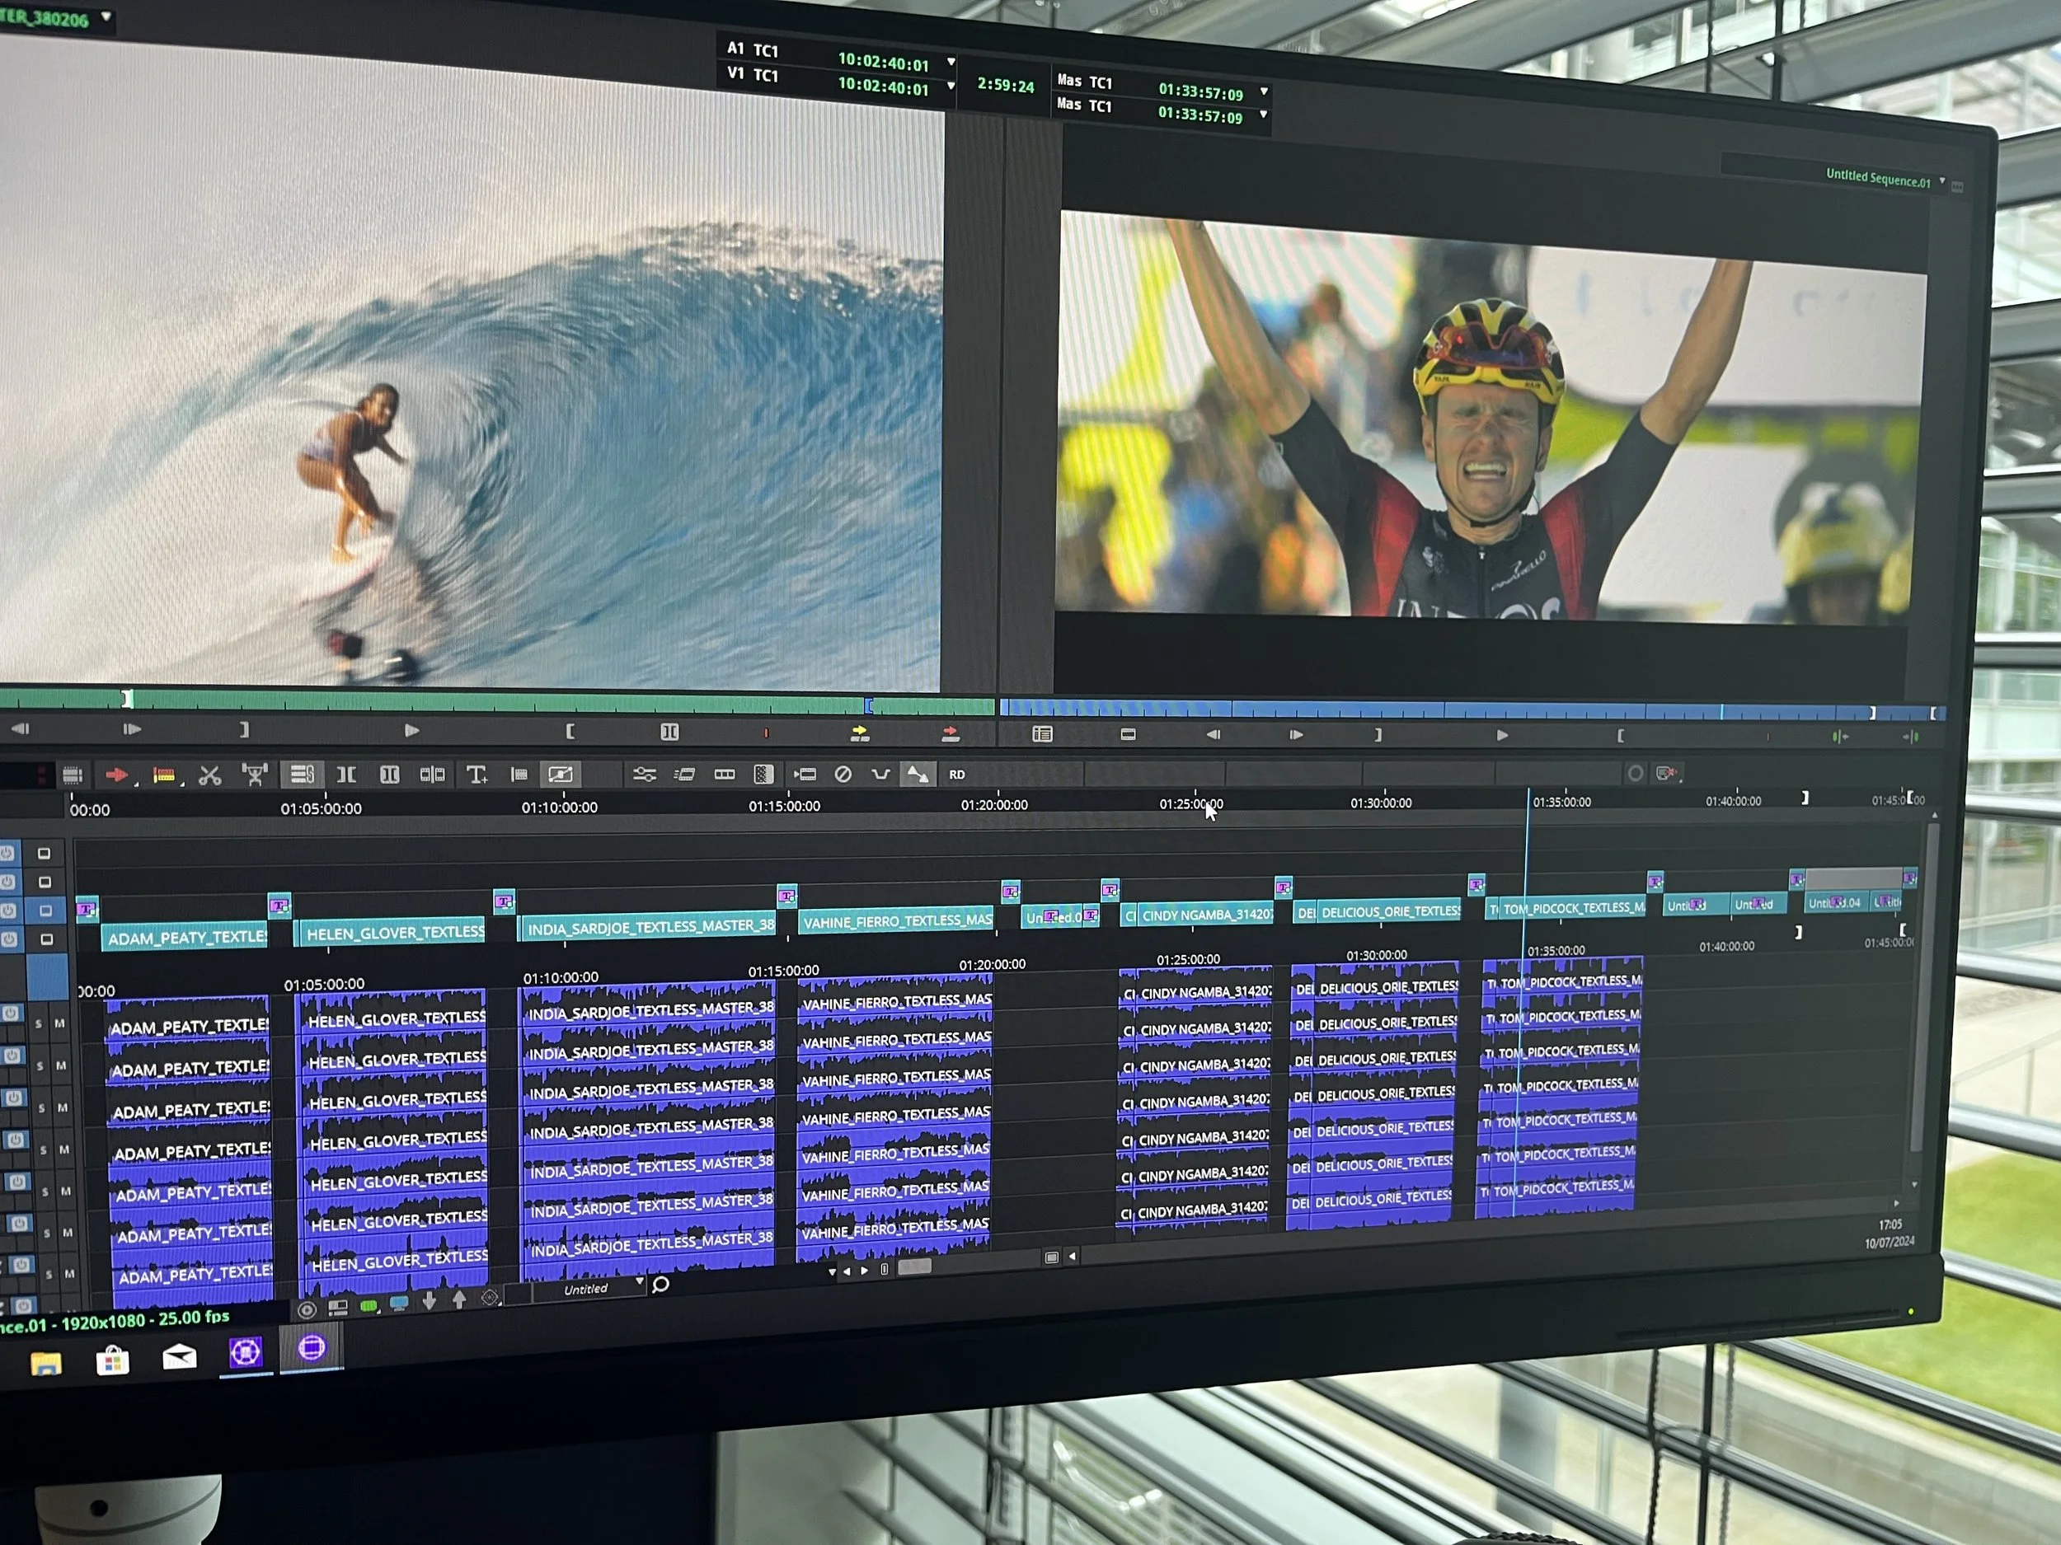Click the Remove Effect circle-slash icon
The image size is (2061, 1545).
coord(843,775)
